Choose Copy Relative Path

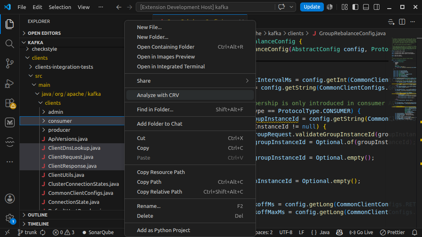coord(190,192)
